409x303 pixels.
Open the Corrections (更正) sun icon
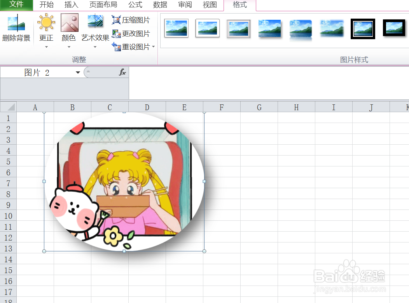[46, 23]
